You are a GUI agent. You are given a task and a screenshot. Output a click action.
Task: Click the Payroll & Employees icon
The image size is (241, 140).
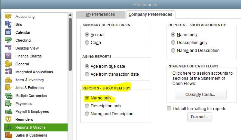pos(8,111)
